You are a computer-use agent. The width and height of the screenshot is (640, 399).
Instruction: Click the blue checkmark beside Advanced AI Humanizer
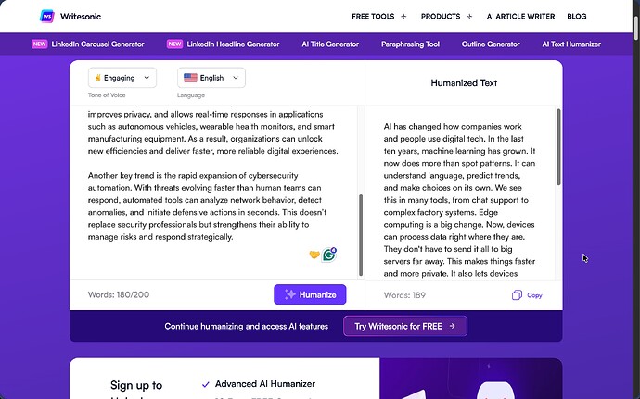[206, 384]
